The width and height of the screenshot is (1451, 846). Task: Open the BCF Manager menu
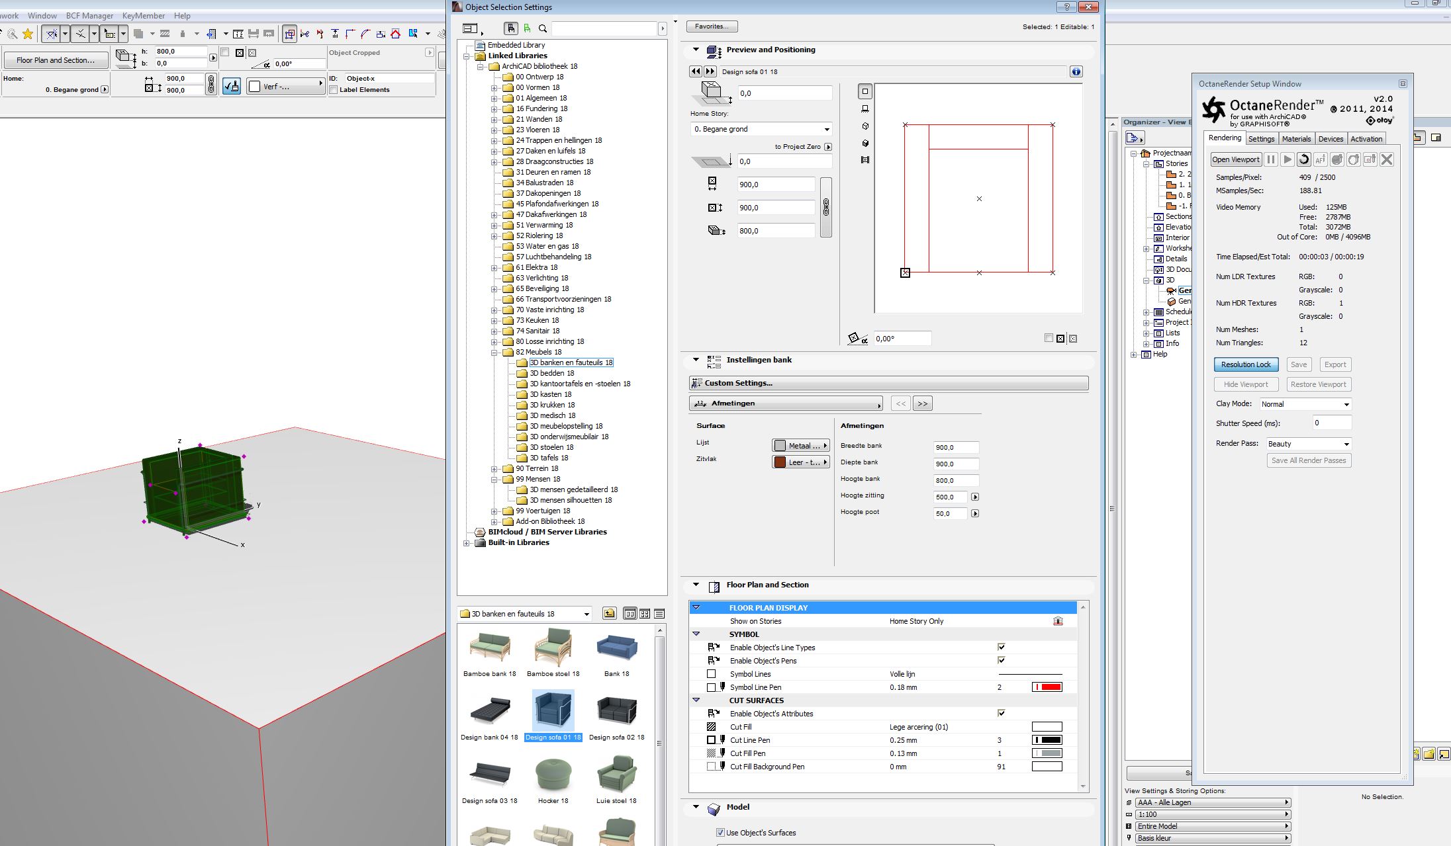[89, 16]
